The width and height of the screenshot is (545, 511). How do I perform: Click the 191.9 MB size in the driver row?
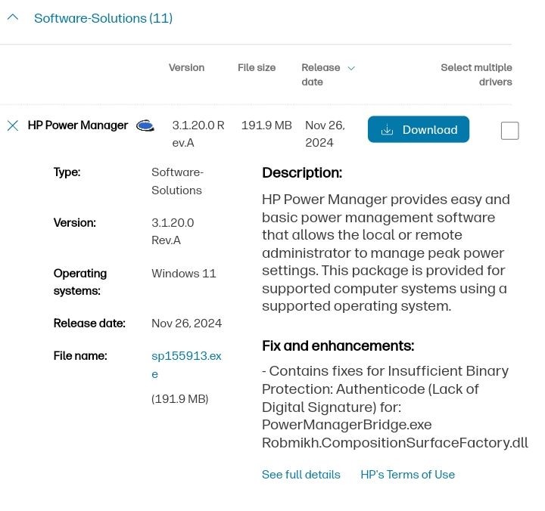[266, 125]
